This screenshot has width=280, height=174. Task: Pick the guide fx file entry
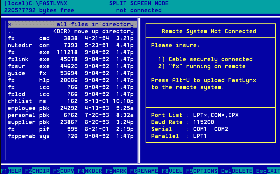coord(70,73)
